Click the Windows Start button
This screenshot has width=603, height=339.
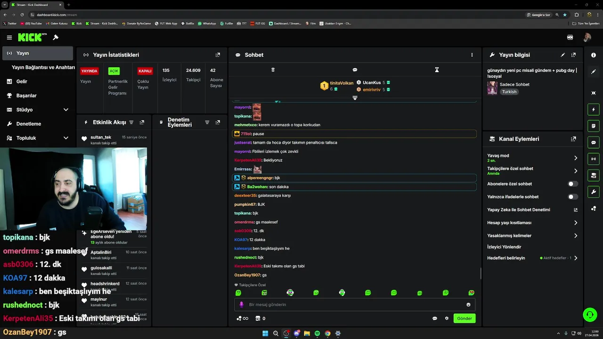pyautogui.click(x=265, y=333)
